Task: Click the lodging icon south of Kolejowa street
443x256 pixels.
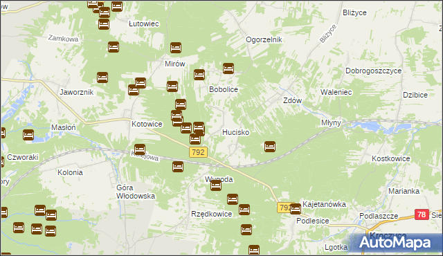Action: click(178, 167)
